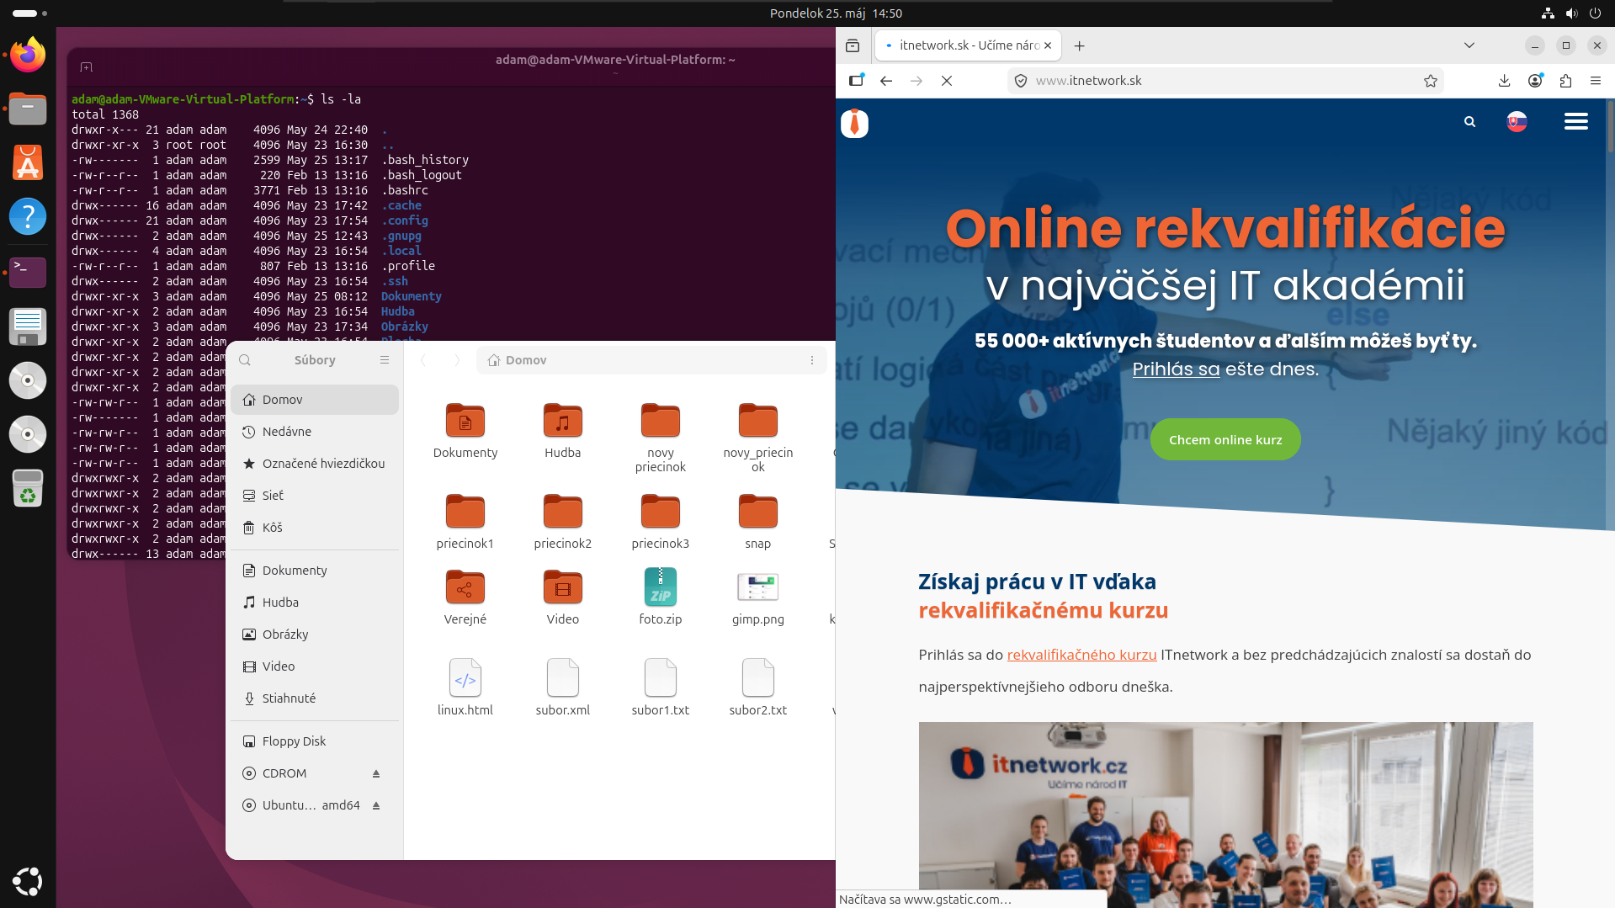The width and height of the screenshot is (1615, 908).
Task: Open Stiahnuté in the Files sidebar
Action: click(315, 698)
